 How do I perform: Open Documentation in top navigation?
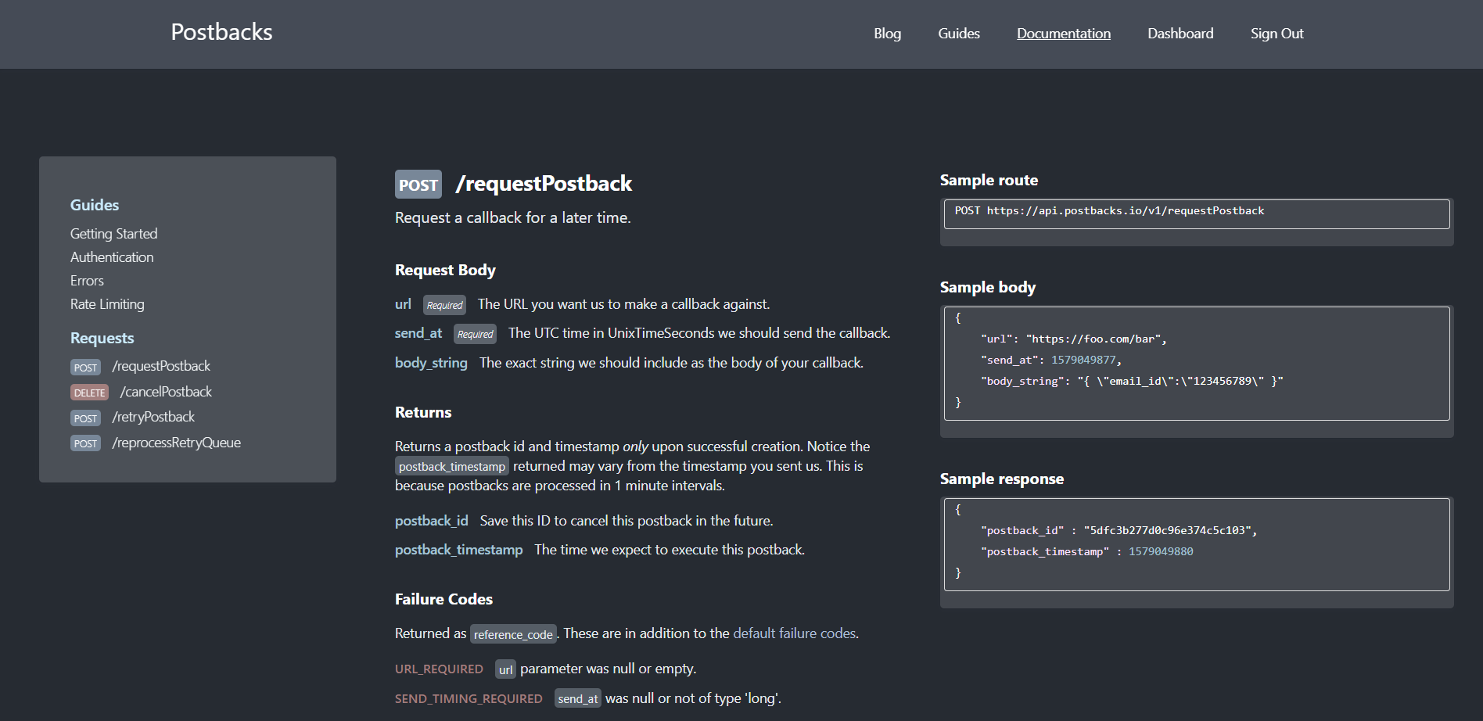point(1064,34)
